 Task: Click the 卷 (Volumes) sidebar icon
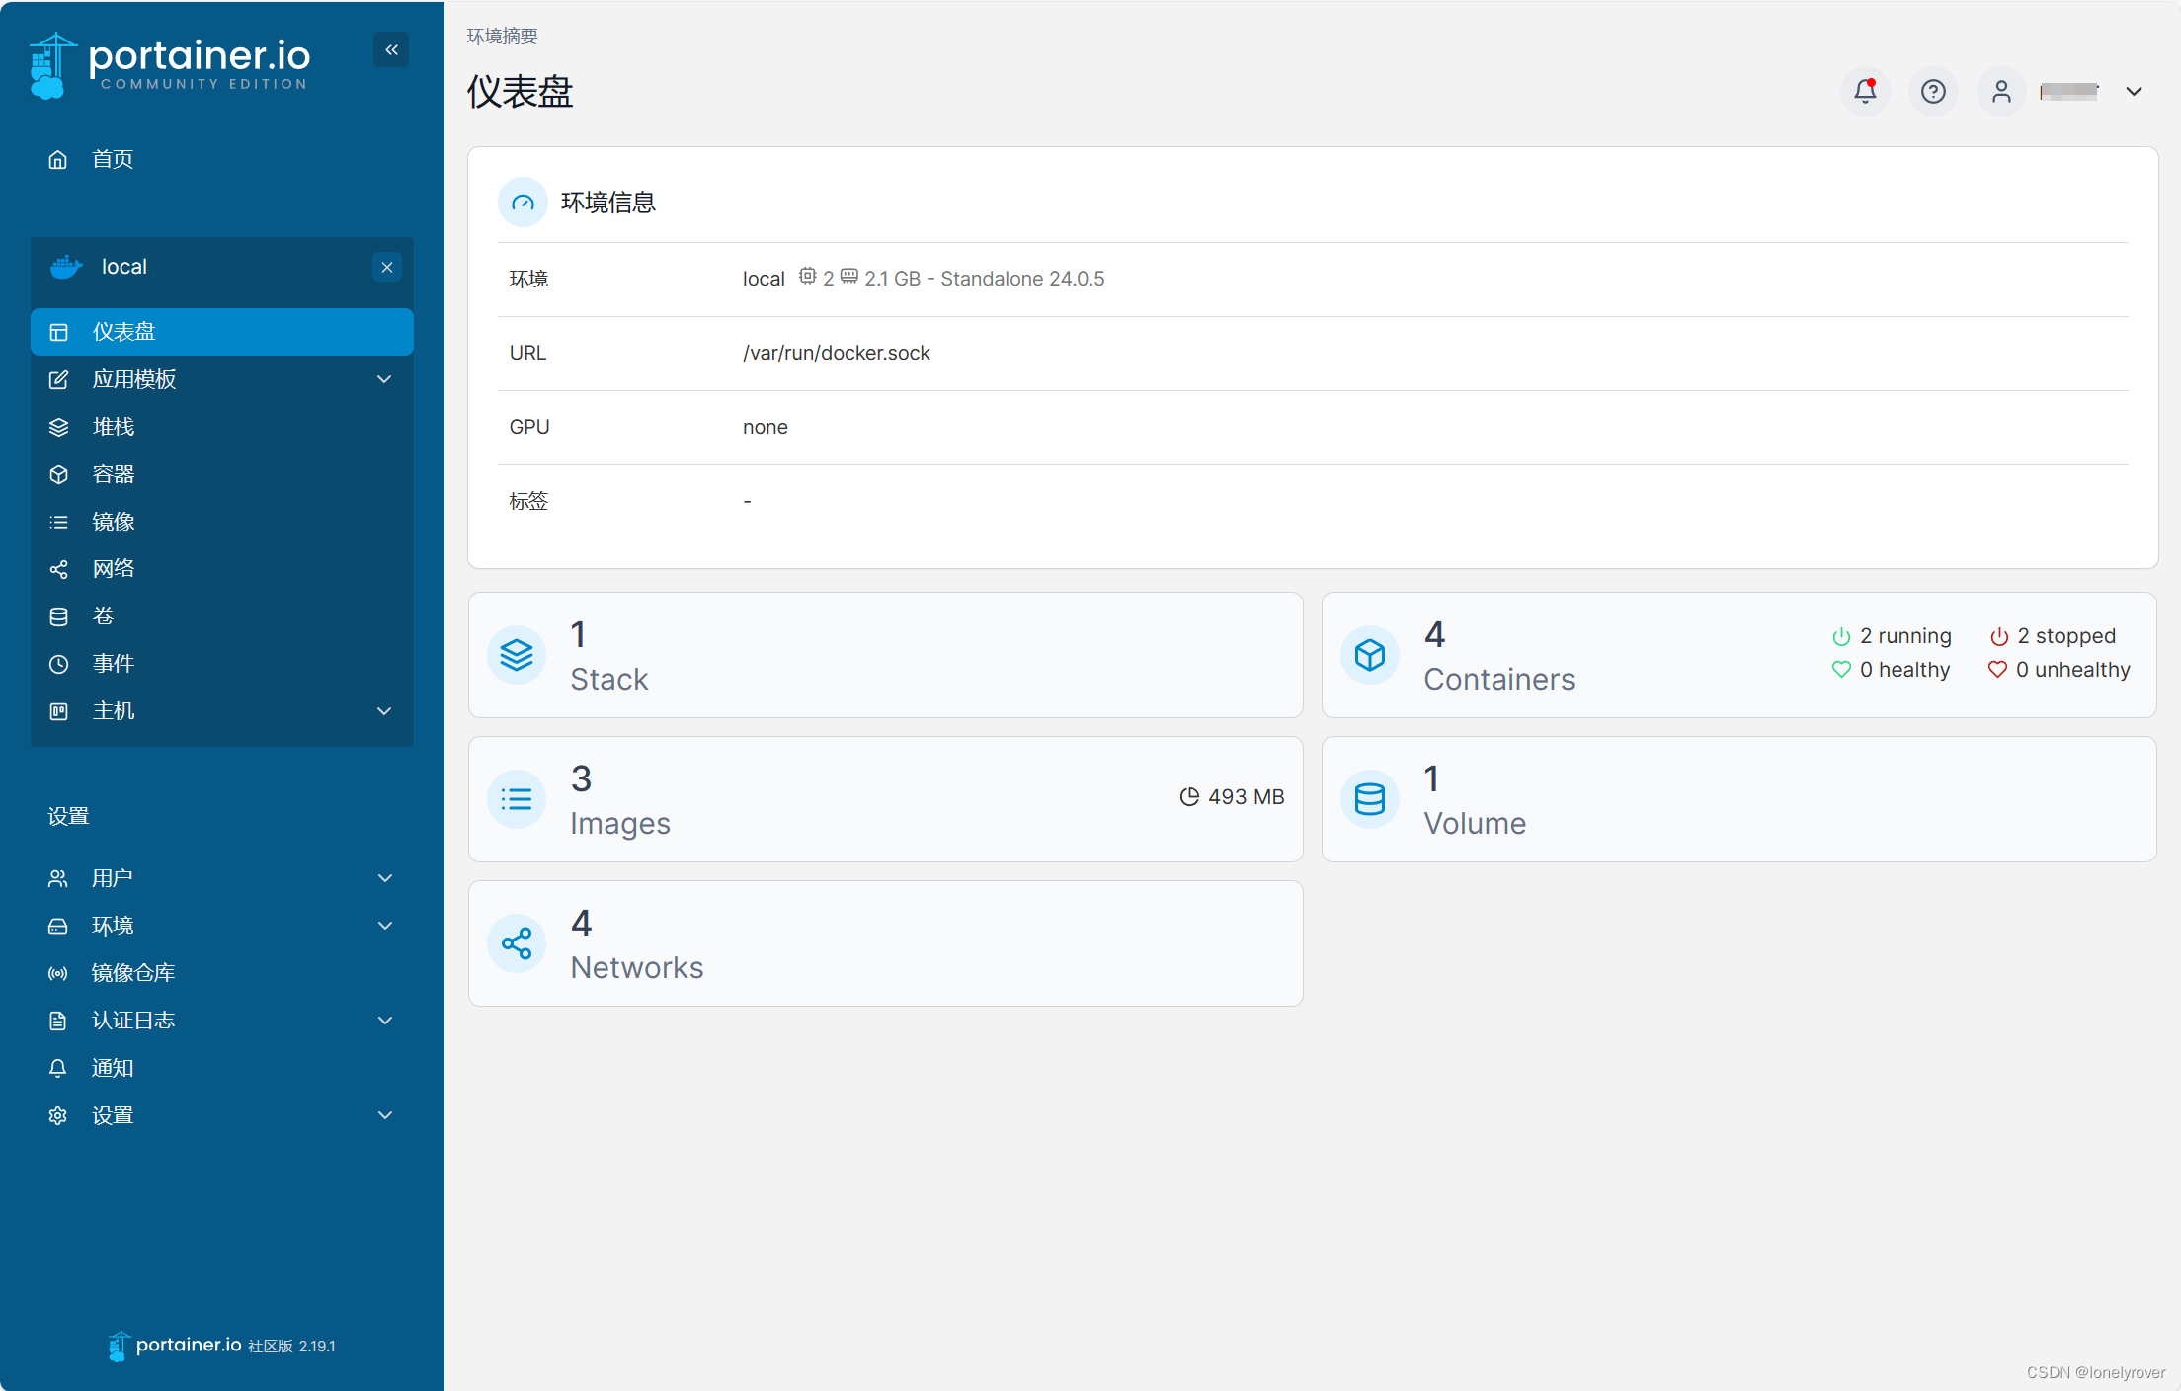coord(58,615)
